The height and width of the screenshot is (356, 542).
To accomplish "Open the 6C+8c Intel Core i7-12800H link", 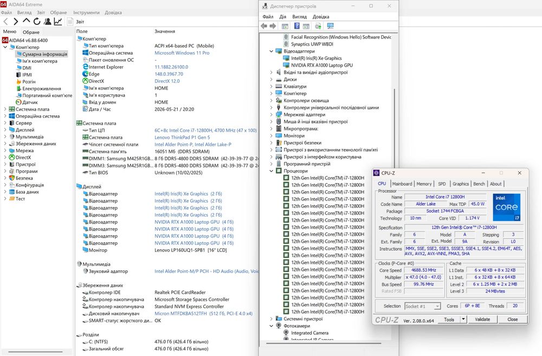I will tap(205, 130).
